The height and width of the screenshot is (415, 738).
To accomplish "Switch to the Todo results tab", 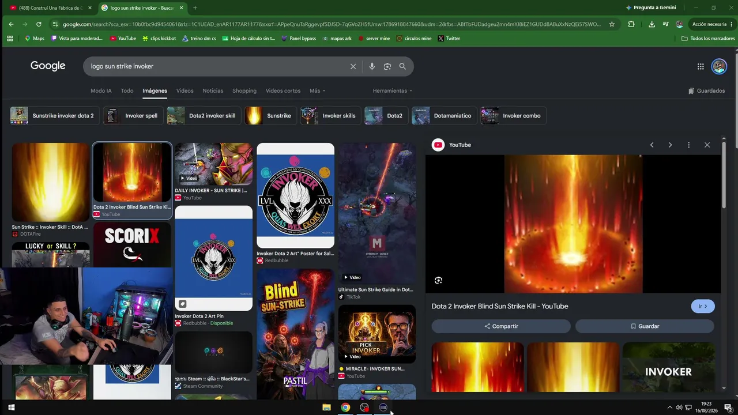I will tap(127, 90).
